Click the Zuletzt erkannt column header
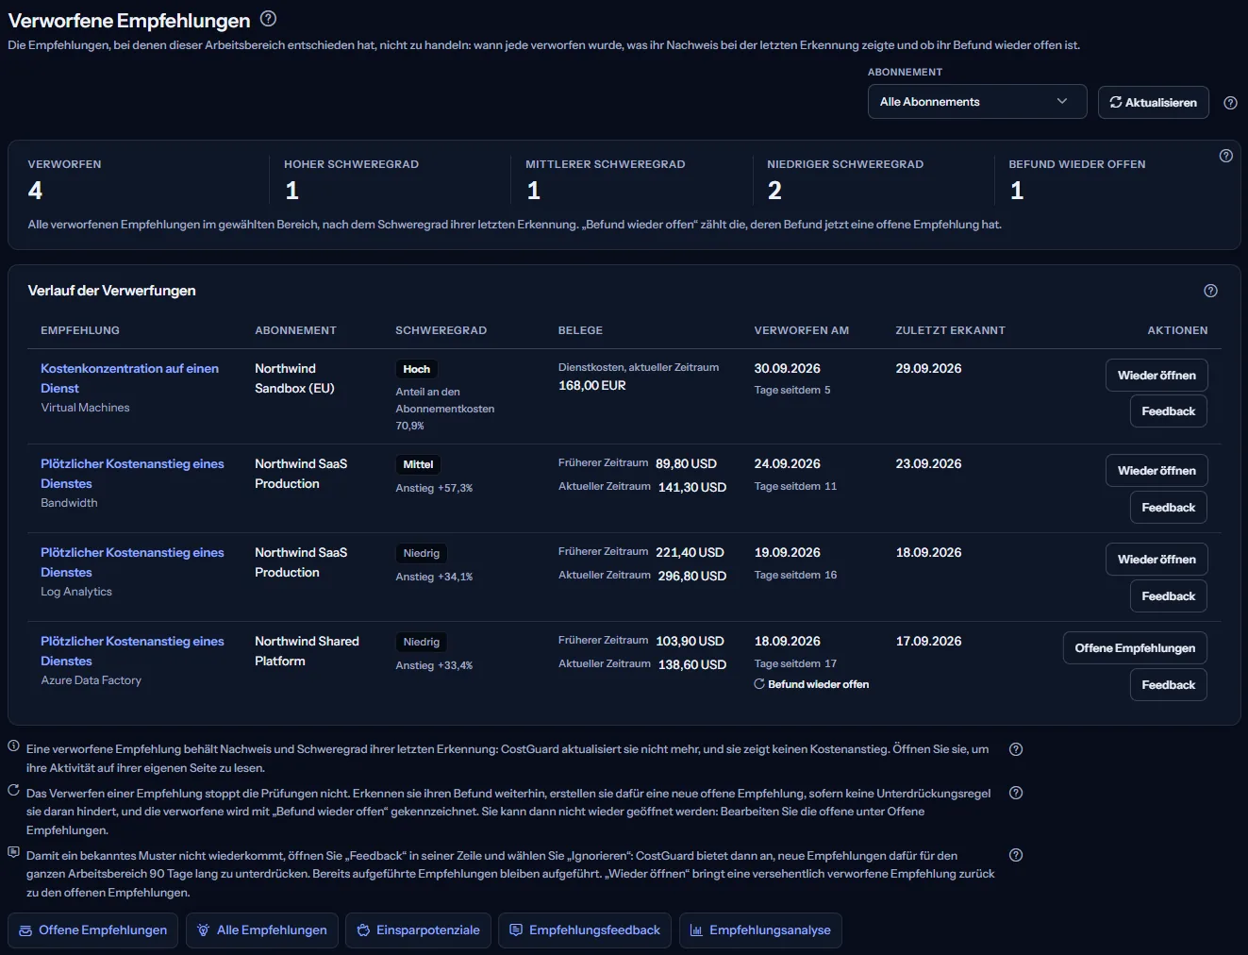The image size is (1248, 955). tap(950, 330)
